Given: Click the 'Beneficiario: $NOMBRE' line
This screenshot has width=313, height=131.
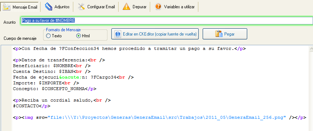Looking at the screenshot, I should (x=52, y=66).
